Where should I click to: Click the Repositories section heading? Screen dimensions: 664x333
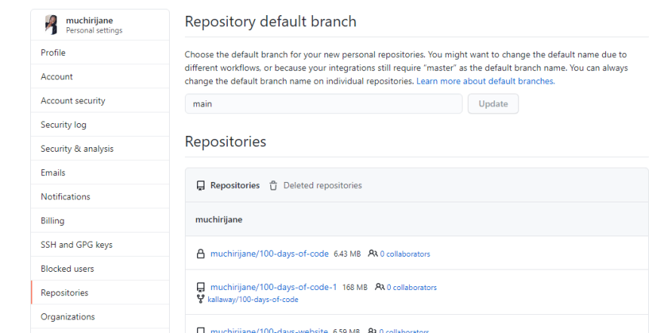(226, 141)
